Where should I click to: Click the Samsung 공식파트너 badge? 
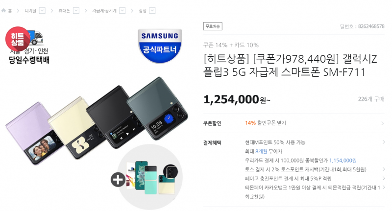tap(160, 46)
